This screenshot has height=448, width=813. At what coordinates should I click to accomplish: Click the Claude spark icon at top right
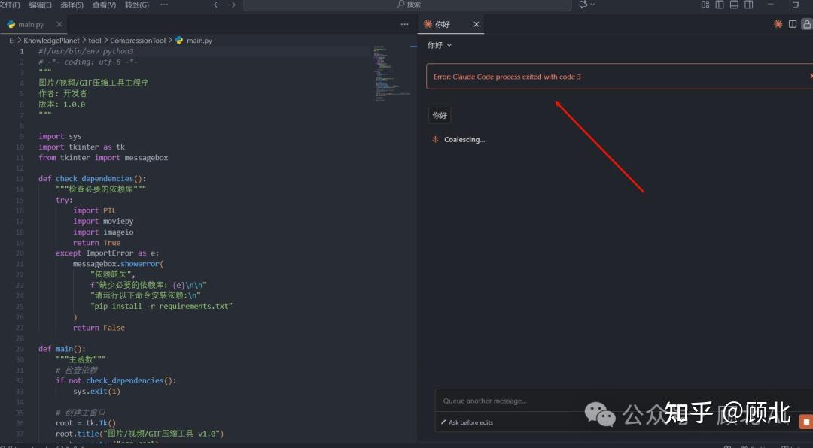tap(778, 24)
